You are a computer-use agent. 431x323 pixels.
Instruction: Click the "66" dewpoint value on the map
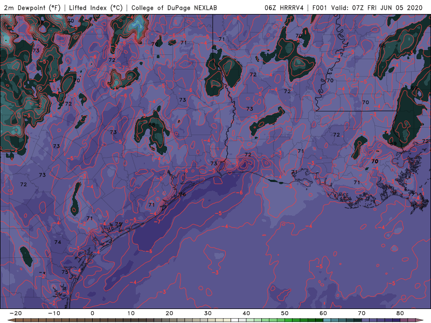tap(3, 72)
